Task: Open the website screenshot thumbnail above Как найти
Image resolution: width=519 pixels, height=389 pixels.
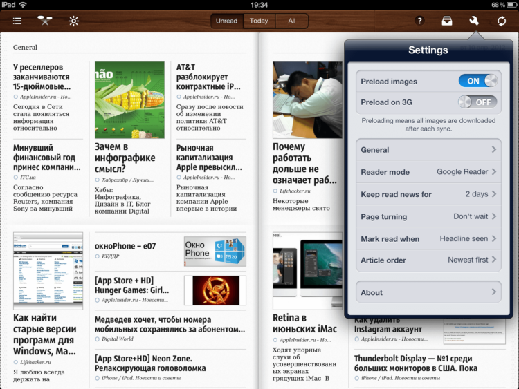Action: [x=48, y=271]
